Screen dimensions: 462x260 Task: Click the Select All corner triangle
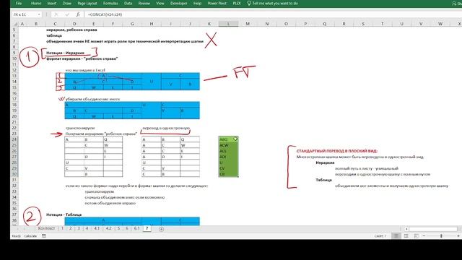point(15,24)
